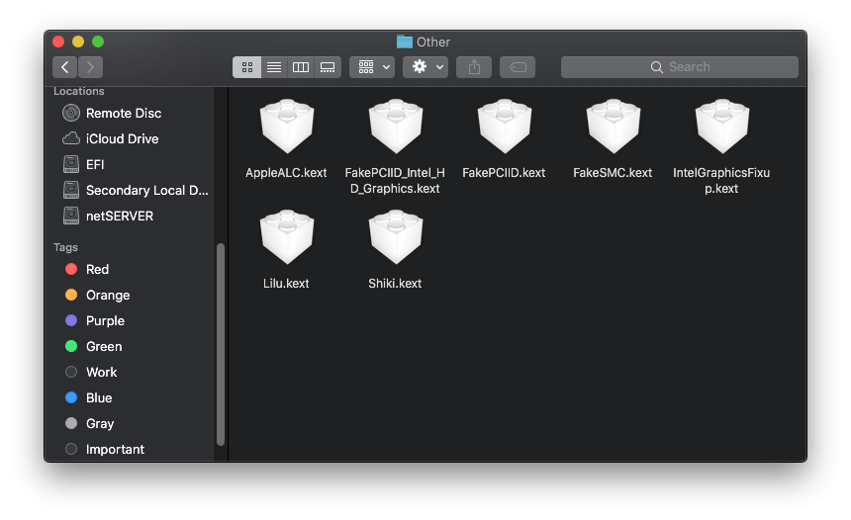Switch to list view
Image resolution: width=851 pixels, height=520 pixels.
coord(274,67)
